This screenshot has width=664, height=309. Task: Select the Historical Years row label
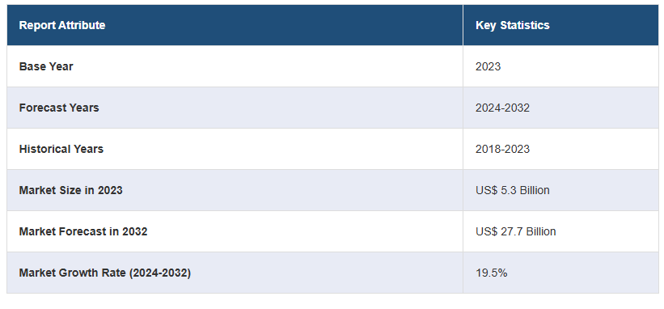pos(61,149)
